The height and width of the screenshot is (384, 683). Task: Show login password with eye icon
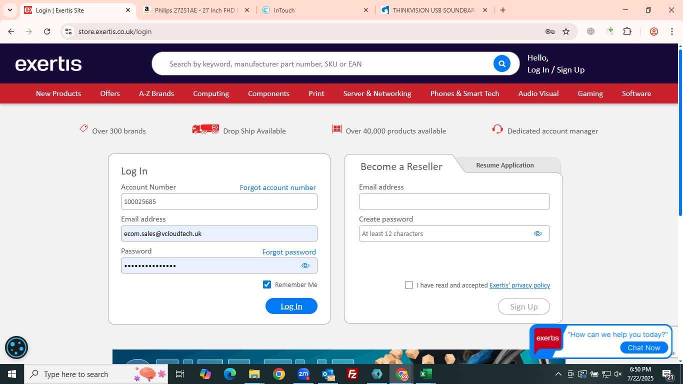[x=305, y=265]
